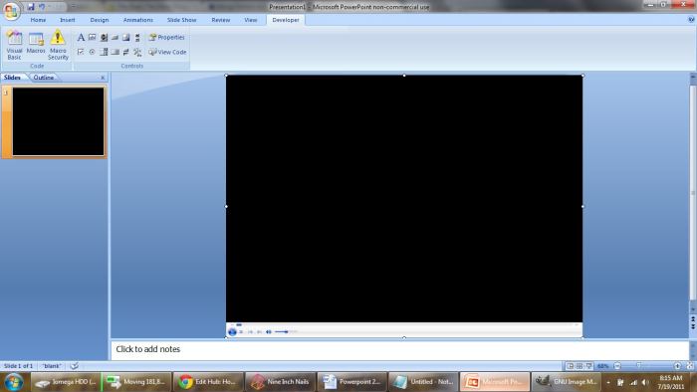Image resolution: width=697 pixels, height=392 pixels.
Task: Adjust the media player volume slider
Action: coord(286,331)
